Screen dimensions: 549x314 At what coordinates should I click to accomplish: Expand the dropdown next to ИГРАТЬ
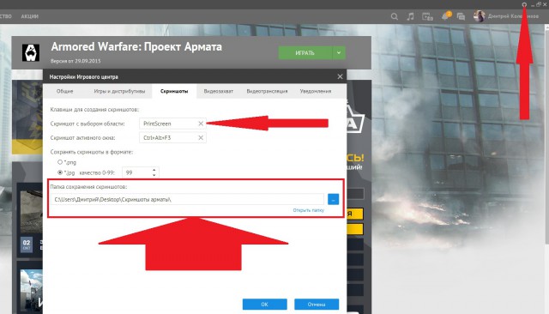(339, 53)
